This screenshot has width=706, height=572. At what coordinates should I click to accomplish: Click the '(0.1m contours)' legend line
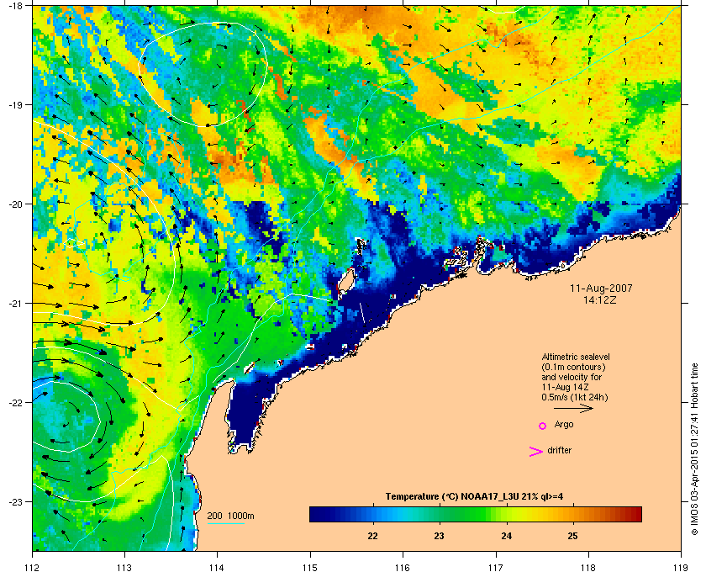pyautogui.click(x=573, y=367)
